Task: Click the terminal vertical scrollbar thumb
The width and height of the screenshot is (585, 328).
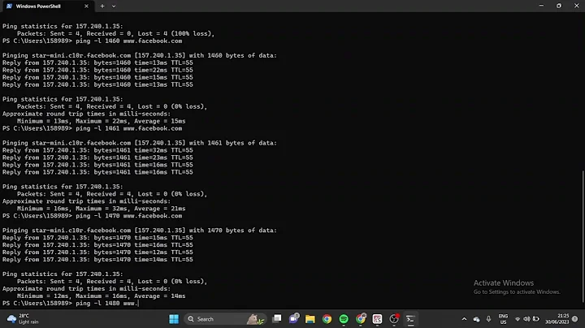Action: tap(583, 236)
